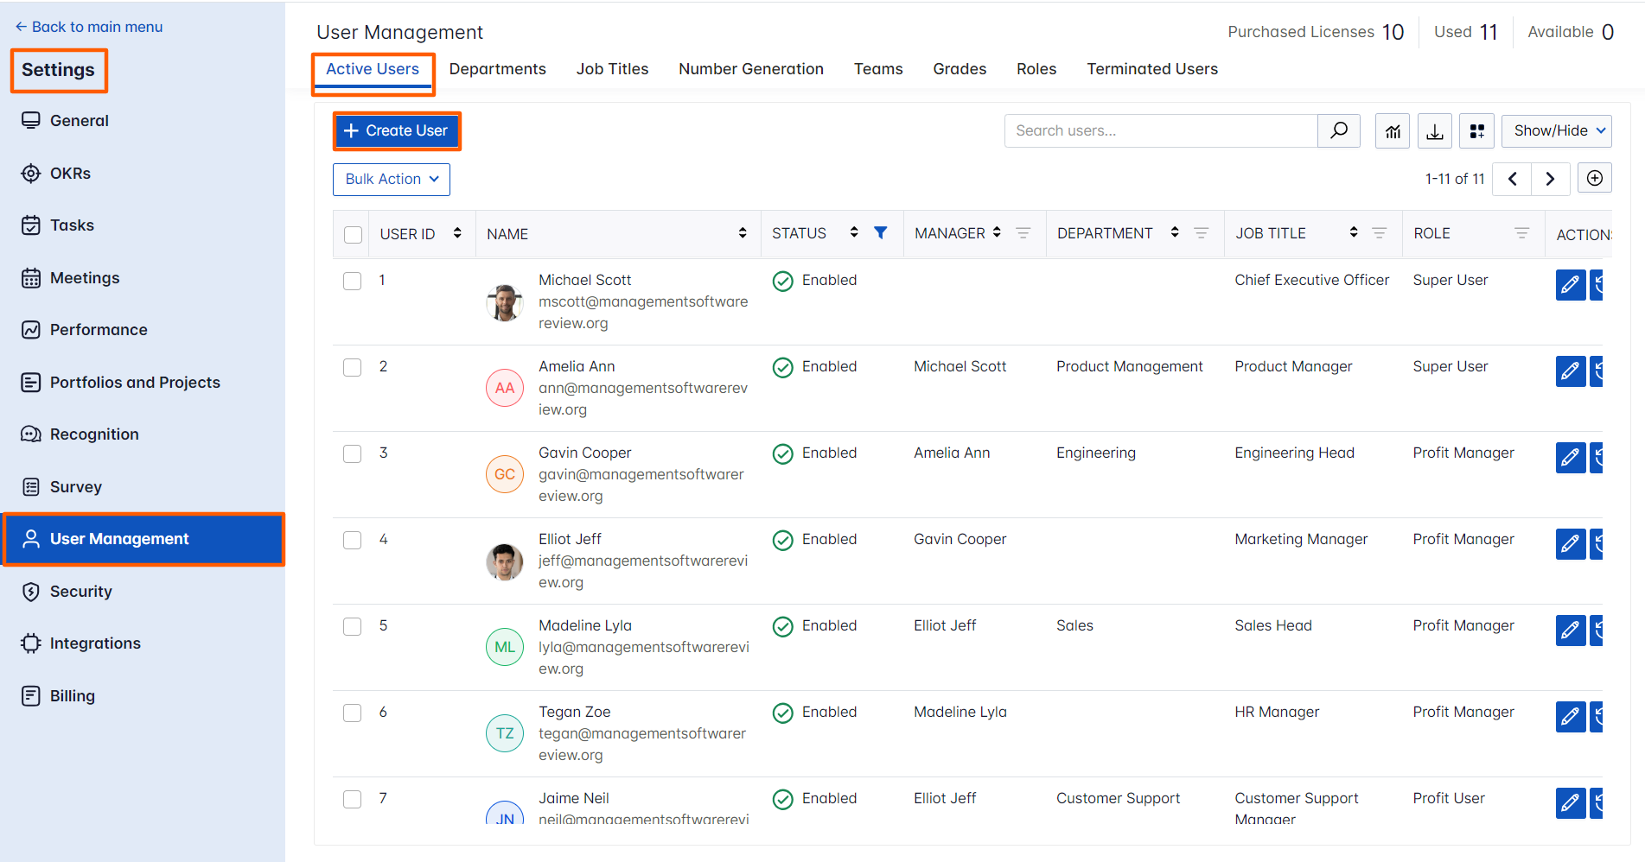Click the circled plus icon near pagination
This screenshot has height=862, width=1645.
click(x=1594, y=179)
